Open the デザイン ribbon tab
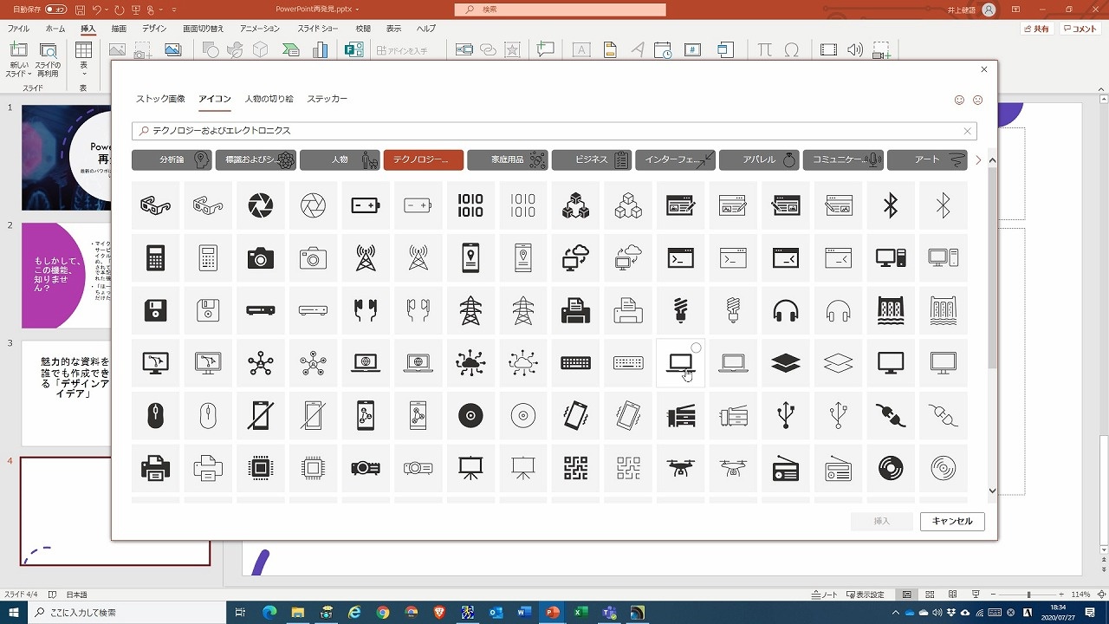Image resolution: width=1109 pixels, height=624 pixels. [154, 29]
